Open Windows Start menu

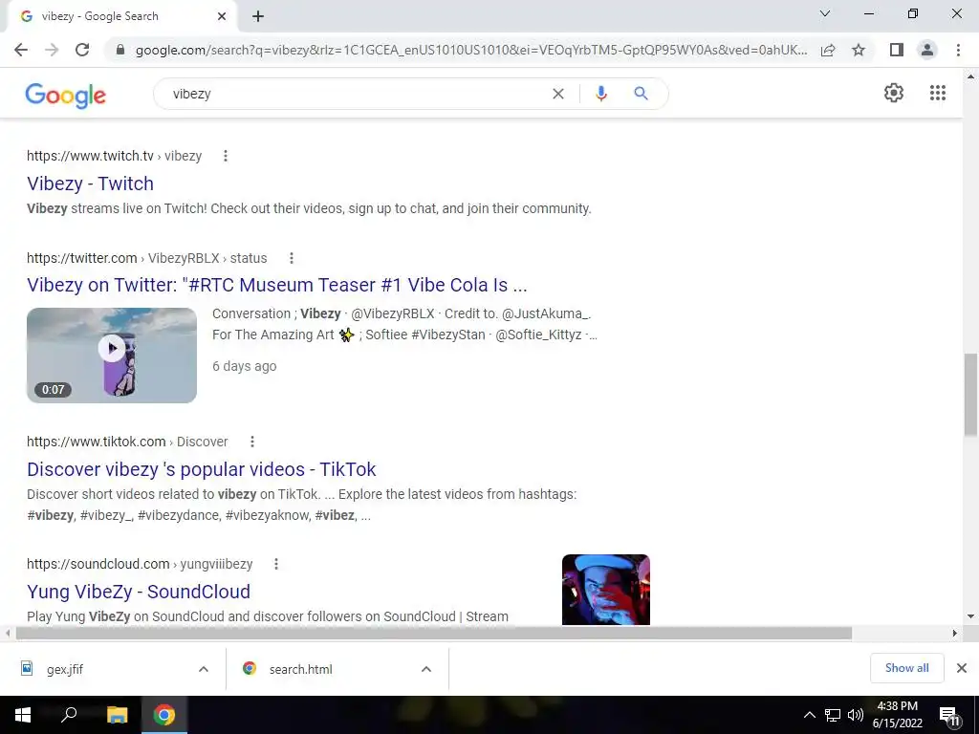click(x=23, y=715)
